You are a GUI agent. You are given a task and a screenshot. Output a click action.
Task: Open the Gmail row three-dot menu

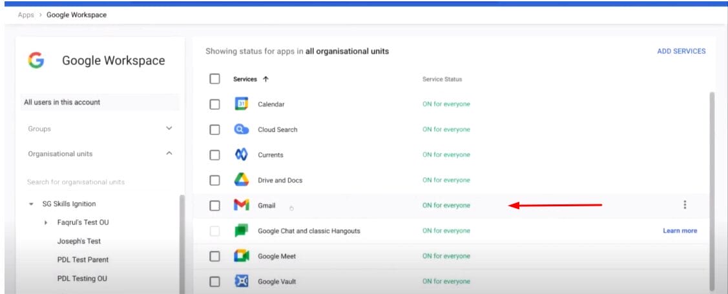coord(684,205)
